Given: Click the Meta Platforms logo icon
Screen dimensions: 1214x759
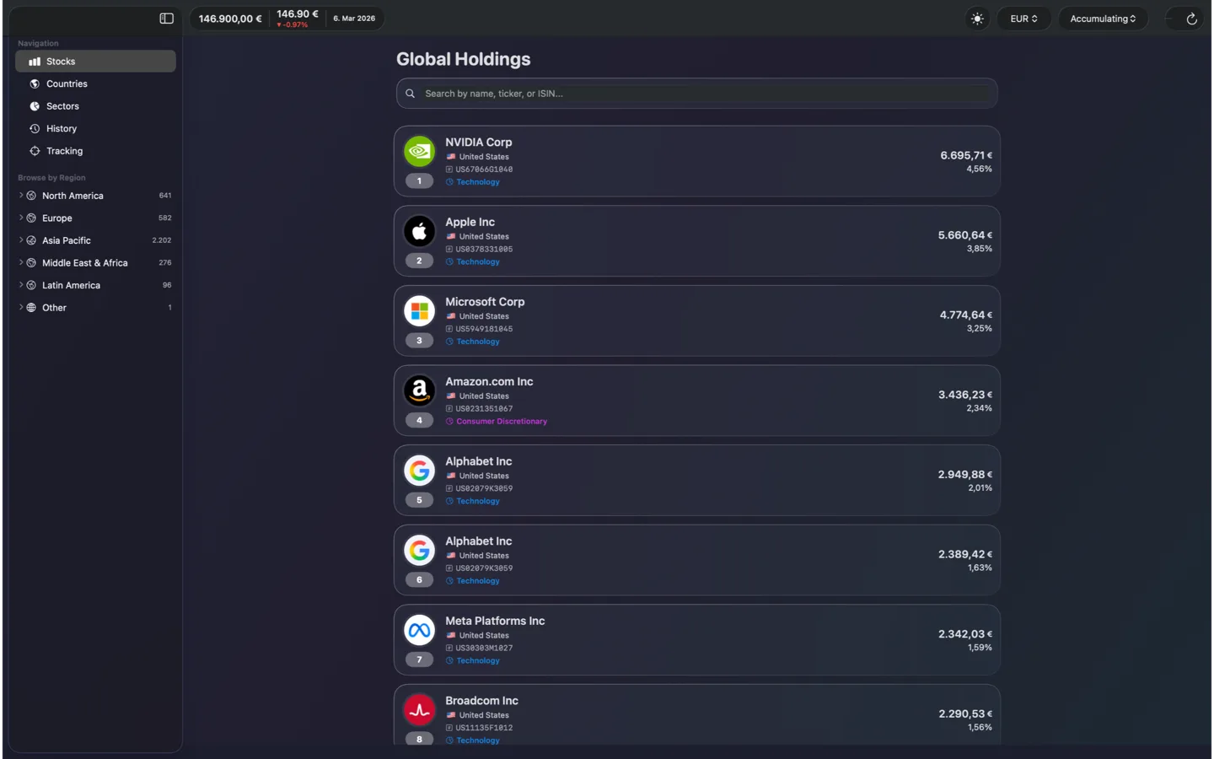Looking at the screenshot, I should [419, 630].
